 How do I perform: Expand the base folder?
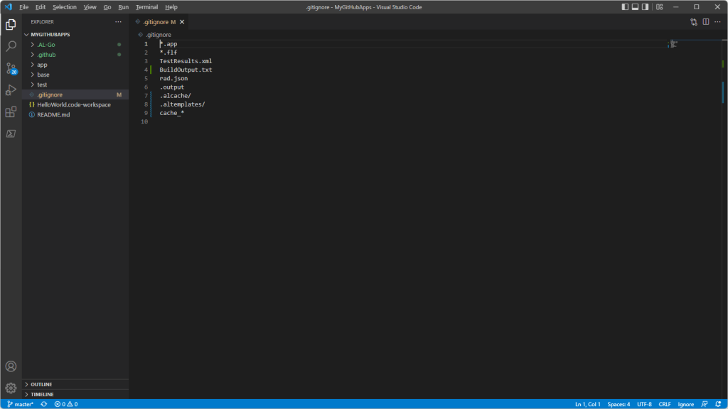click(x=75, y=75)
